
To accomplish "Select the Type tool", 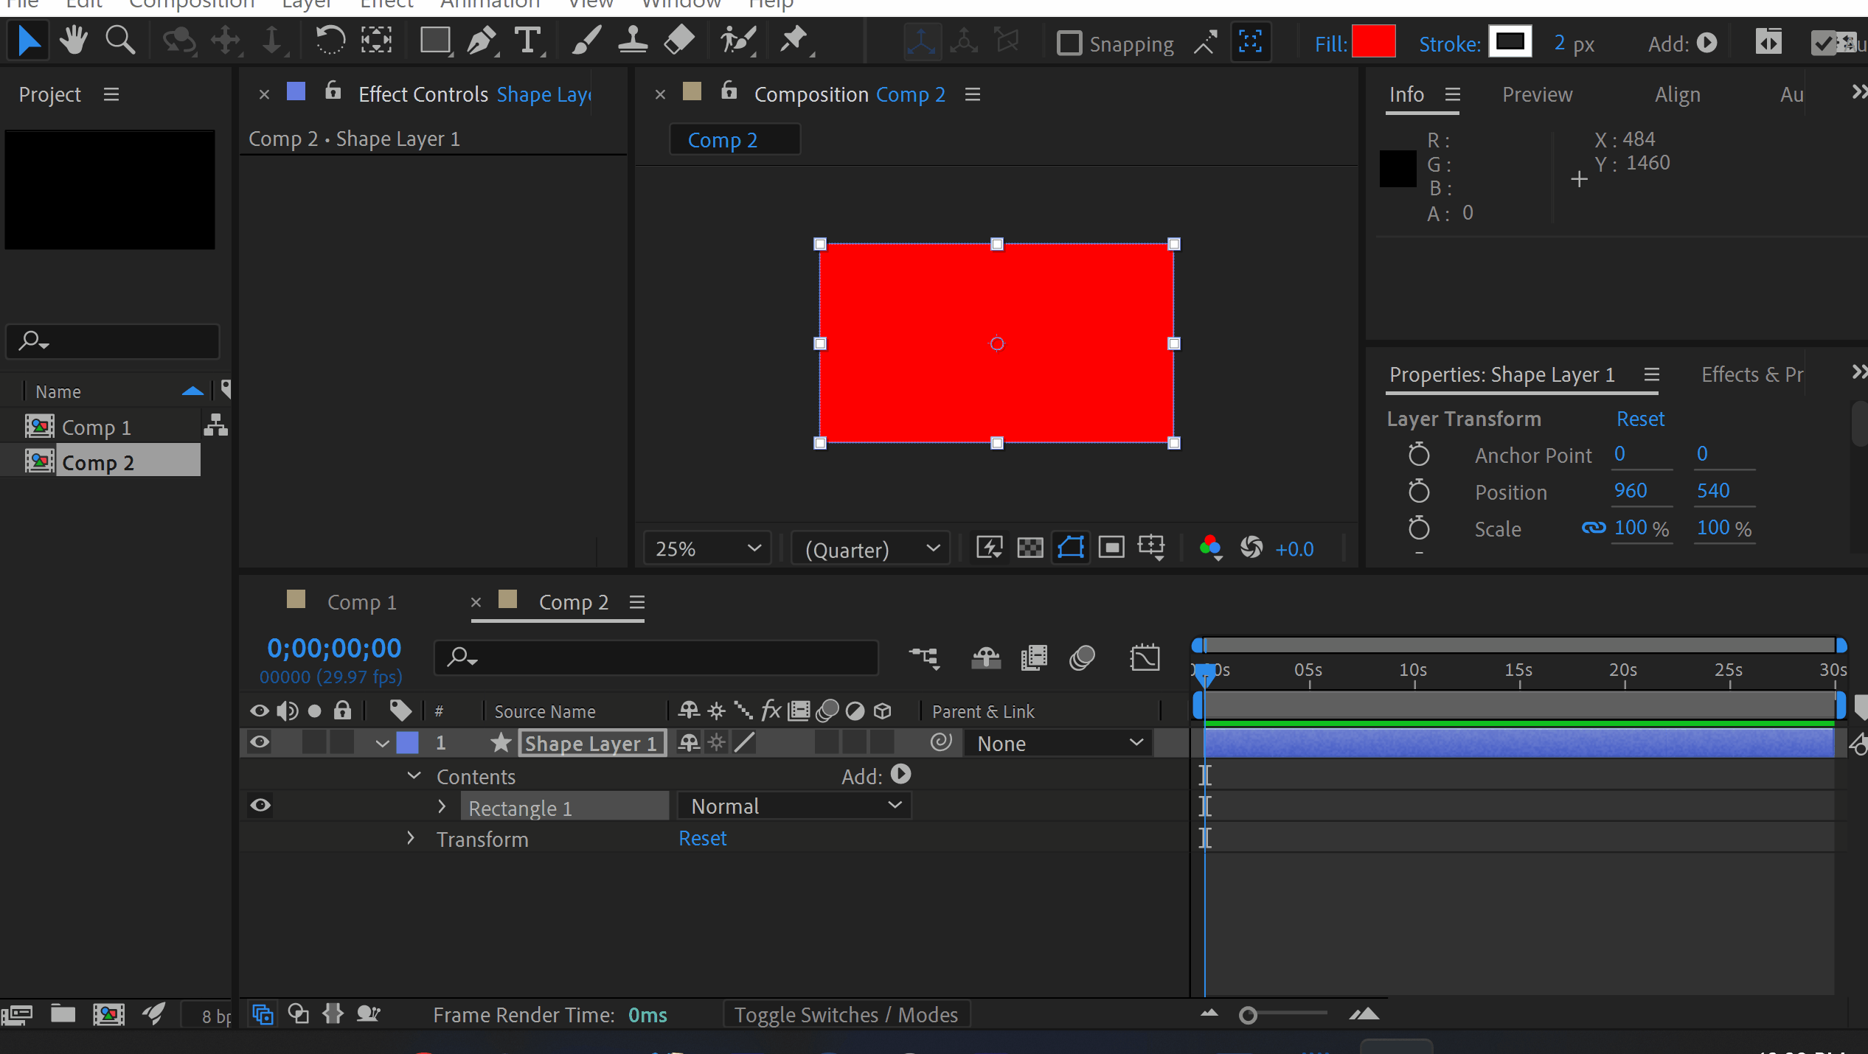I will pyautogui.click(x=527, y=41).
